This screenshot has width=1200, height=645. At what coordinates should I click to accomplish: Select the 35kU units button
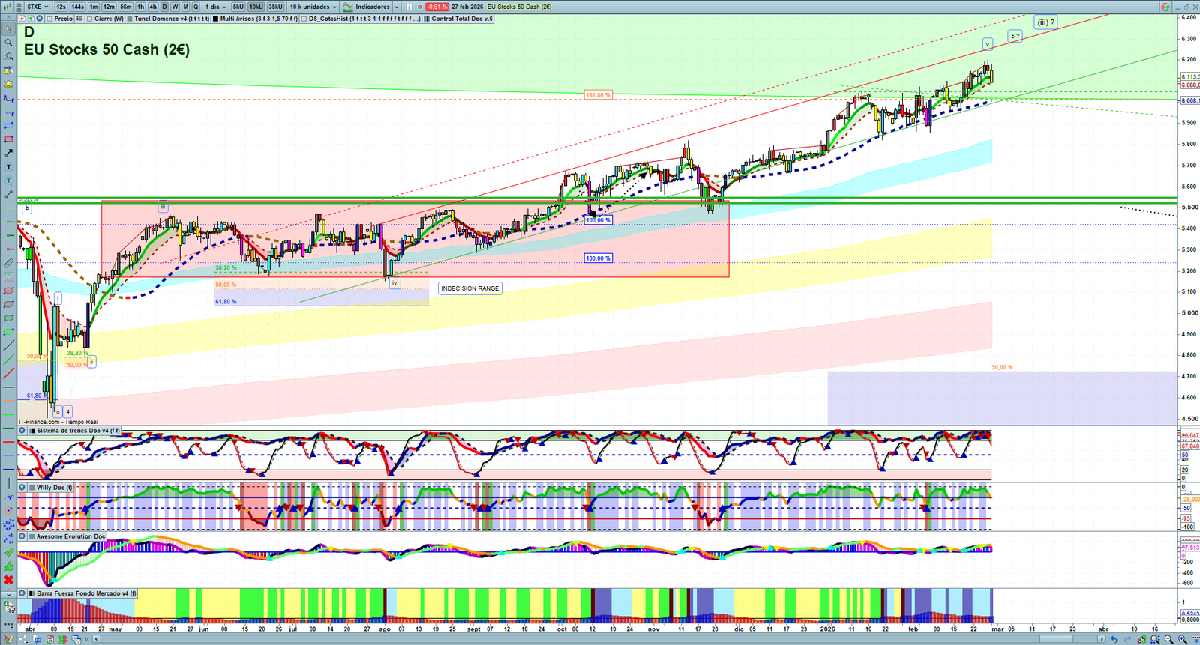point(275,7)
